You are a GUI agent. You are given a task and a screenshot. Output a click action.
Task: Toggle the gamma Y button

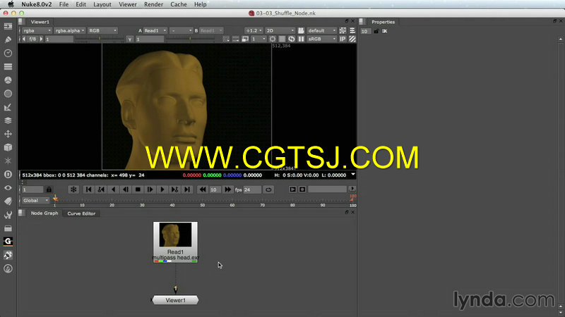click(x=130, y=39)
